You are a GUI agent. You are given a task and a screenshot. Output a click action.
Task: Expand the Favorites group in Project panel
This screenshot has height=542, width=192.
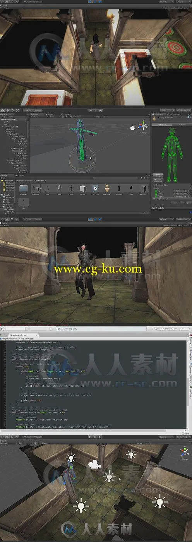[x=2, y=180]
